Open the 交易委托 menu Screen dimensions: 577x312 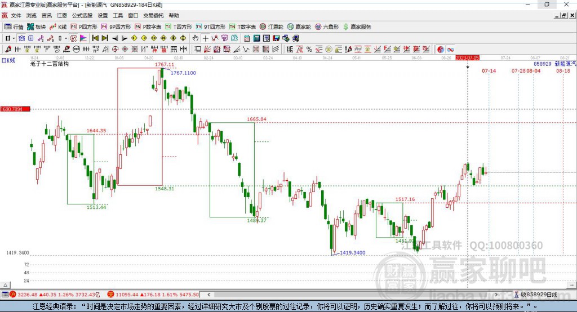(x=152, y=16)
